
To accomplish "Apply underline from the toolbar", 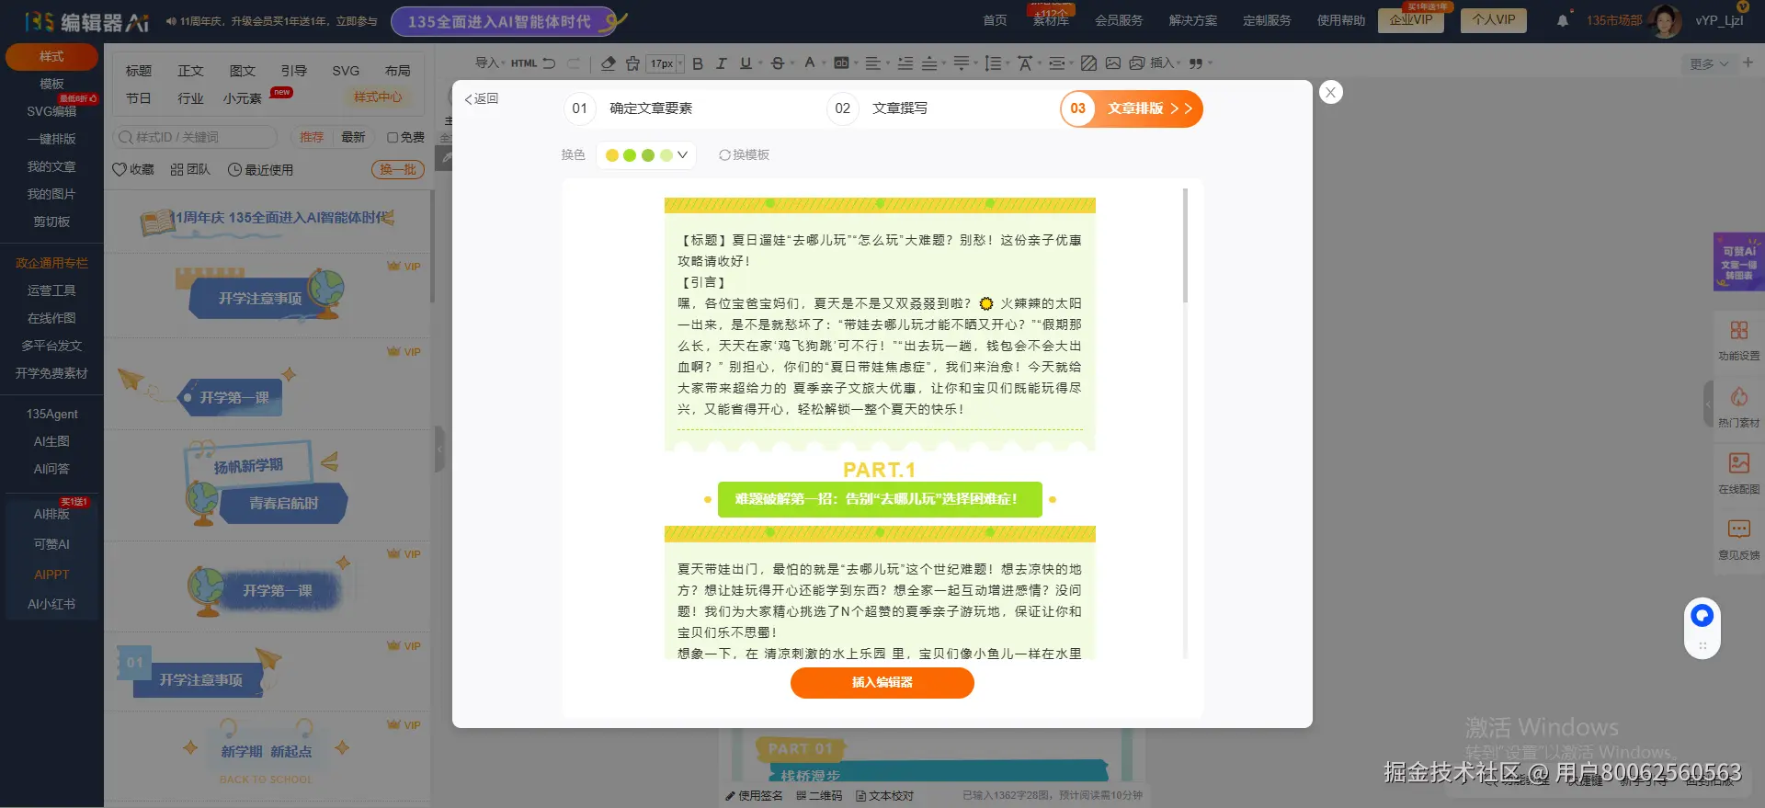I will pos(746,63).
